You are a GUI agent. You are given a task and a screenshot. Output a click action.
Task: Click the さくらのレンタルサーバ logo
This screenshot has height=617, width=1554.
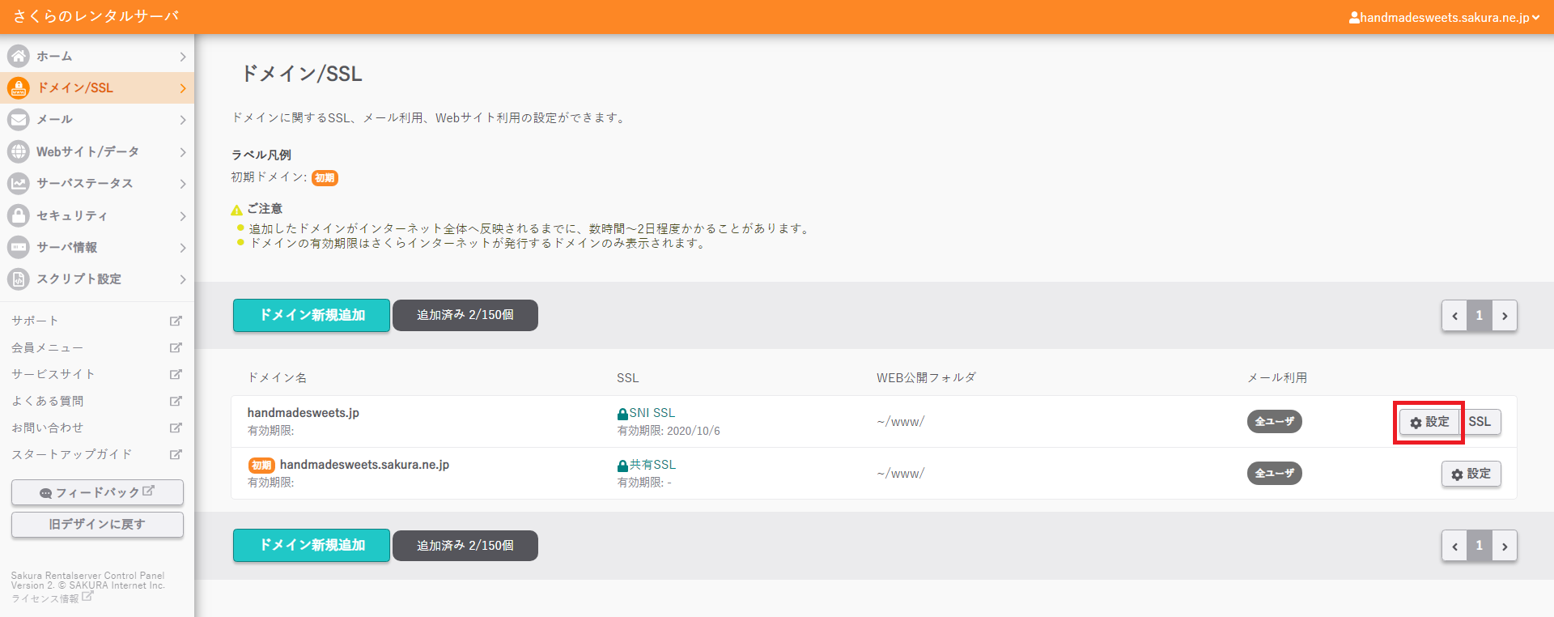coord(96,16)
